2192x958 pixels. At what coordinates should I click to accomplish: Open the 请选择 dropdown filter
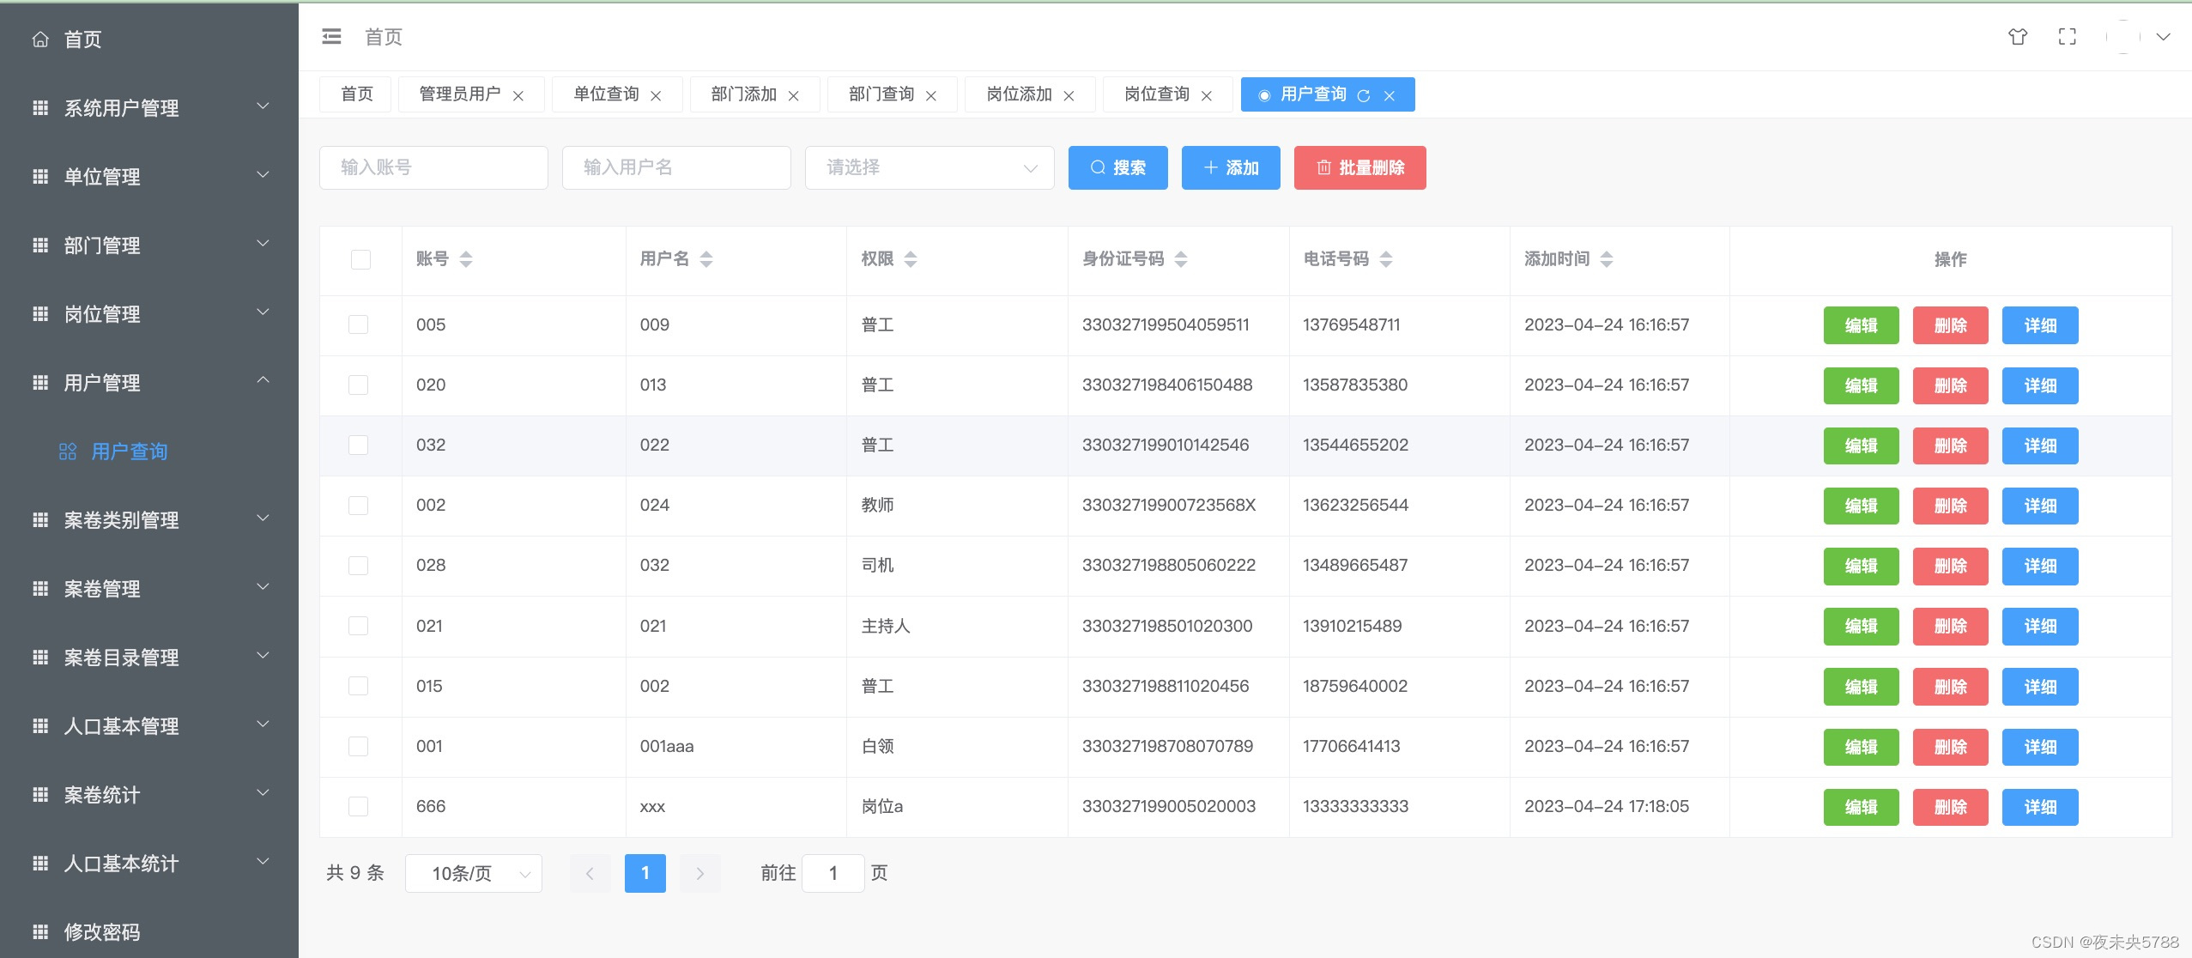pos(929,167)
